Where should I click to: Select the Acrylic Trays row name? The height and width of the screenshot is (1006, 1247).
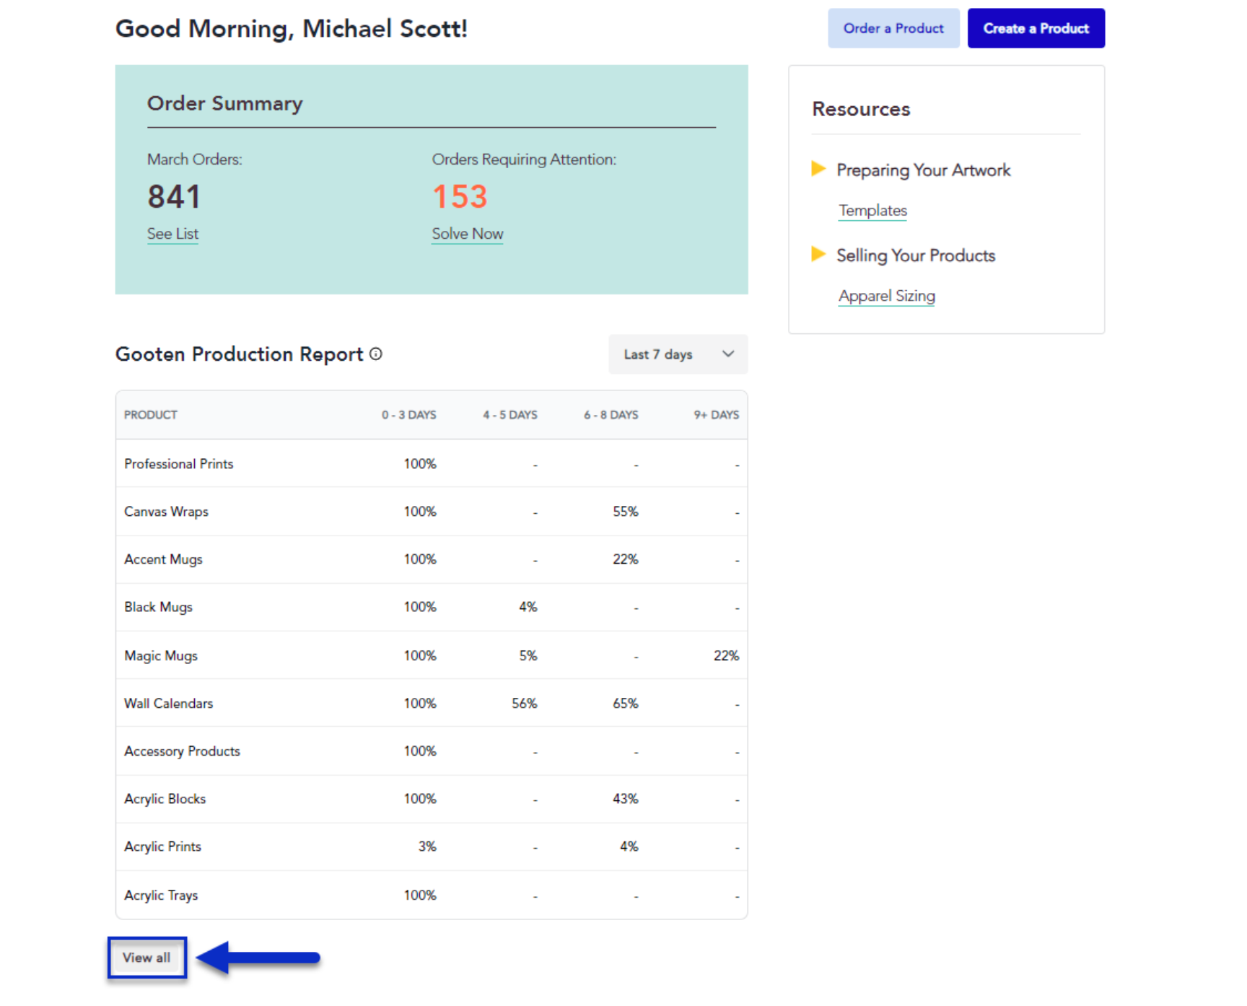click(161, 896)
